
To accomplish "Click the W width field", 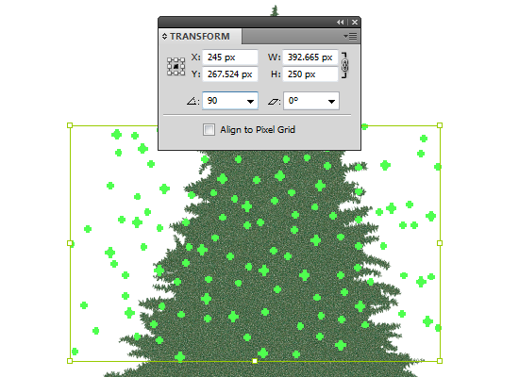I will [x=310, y=57].
